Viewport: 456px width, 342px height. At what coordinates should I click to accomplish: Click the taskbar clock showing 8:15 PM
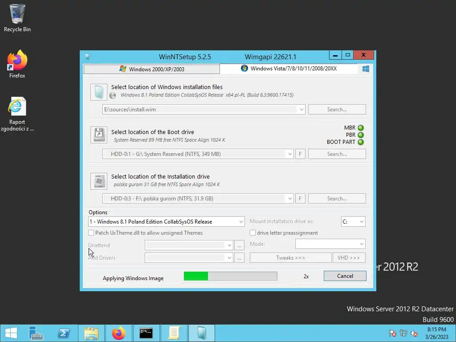436,333
